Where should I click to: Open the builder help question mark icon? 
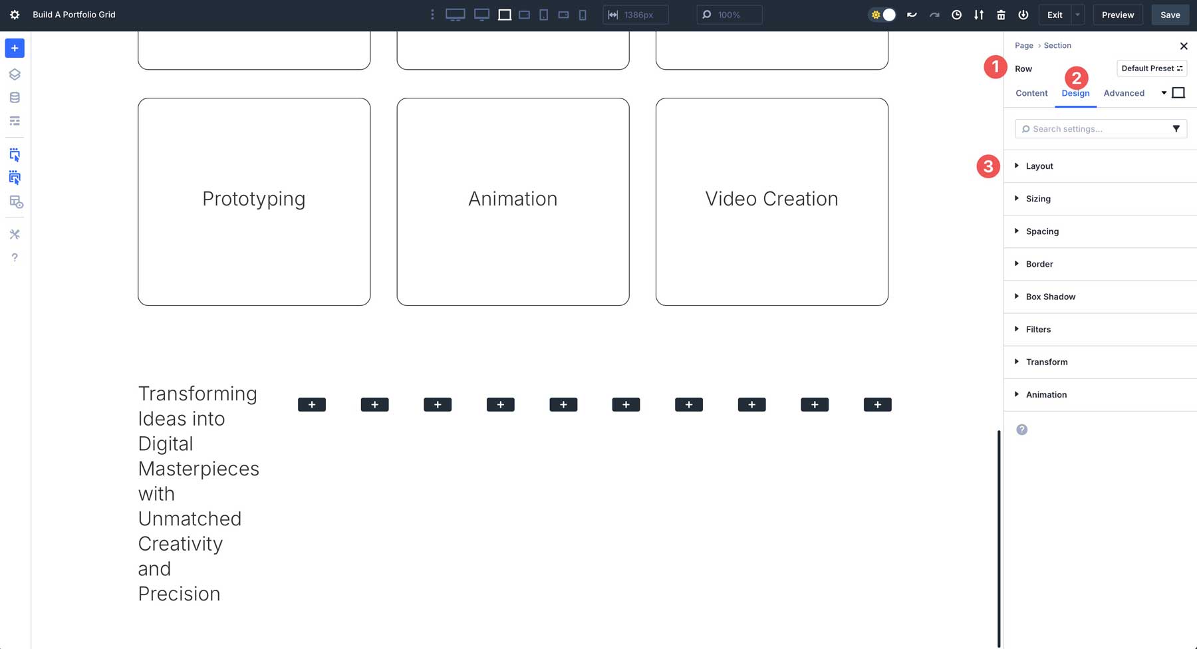15,257
